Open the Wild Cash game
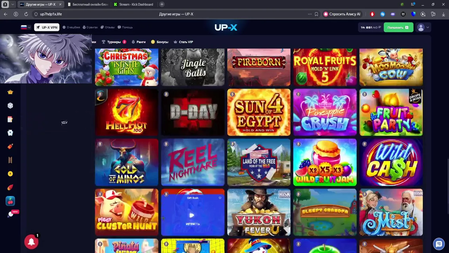 391,162
